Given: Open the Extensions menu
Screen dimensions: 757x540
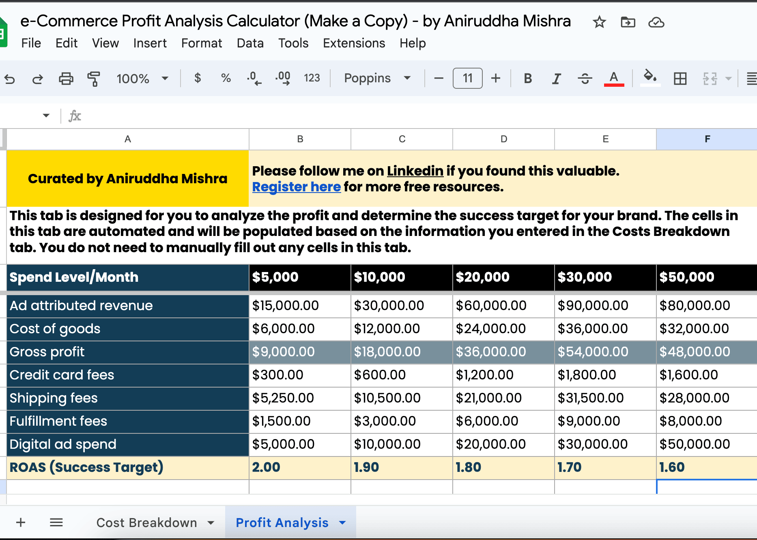Looking at the screenshot, I should click(x=354, y=43).
